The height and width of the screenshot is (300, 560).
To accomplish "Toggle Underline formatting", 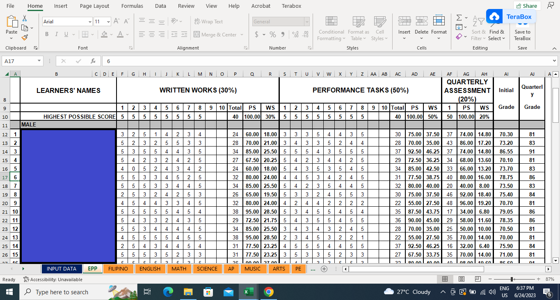I will (x=66, y=34).
